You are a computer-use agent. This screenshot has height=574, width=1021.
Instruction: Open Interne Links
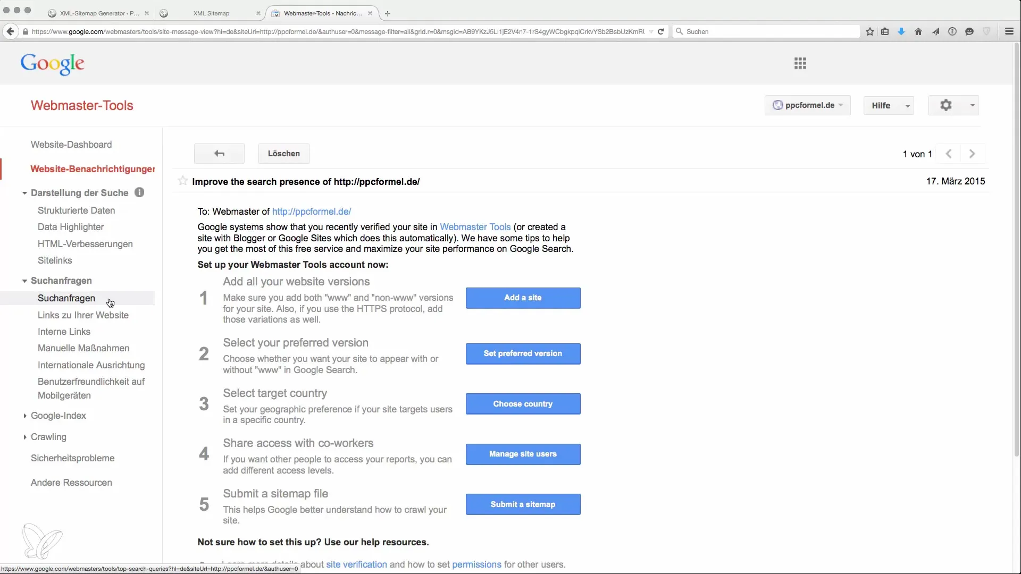tap(64, 332)
